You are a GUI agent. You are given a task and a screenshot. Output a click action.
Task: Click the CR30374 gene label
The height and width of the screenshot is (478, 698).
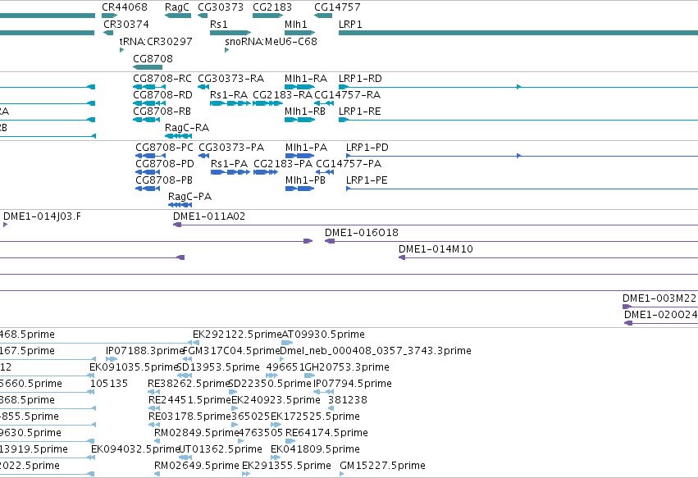point(126,25)
